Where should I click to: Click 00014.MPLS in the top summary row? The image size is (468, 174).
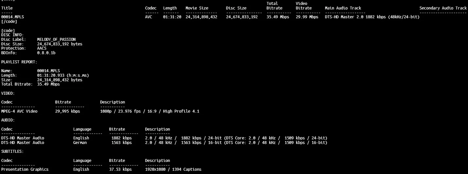click(12, 17)
